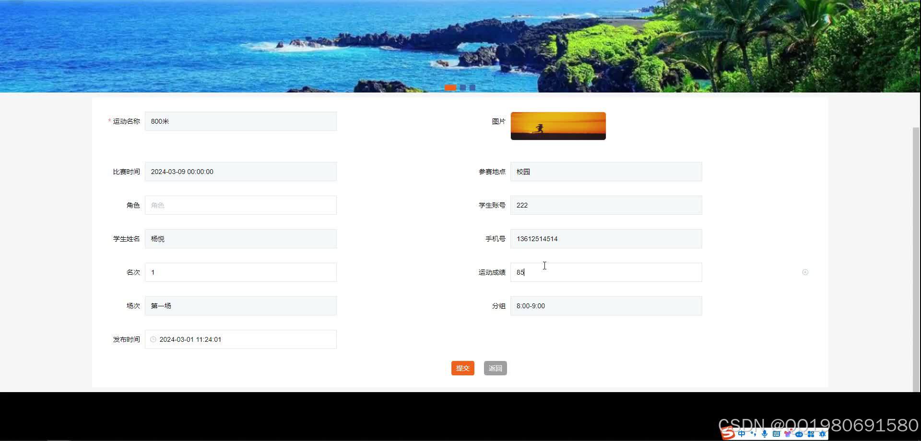Select the second carousel indicator dot
921x441 pixels.
(x=463, y=87)
